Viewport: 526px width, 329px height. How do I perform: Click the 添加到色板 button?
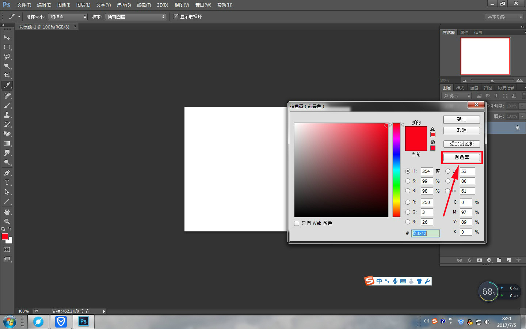pyautogui.click(x=462, y=144)
